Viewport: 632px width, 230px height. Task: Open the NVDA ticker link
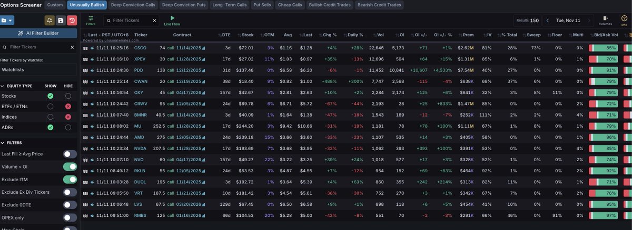(141, 148)
